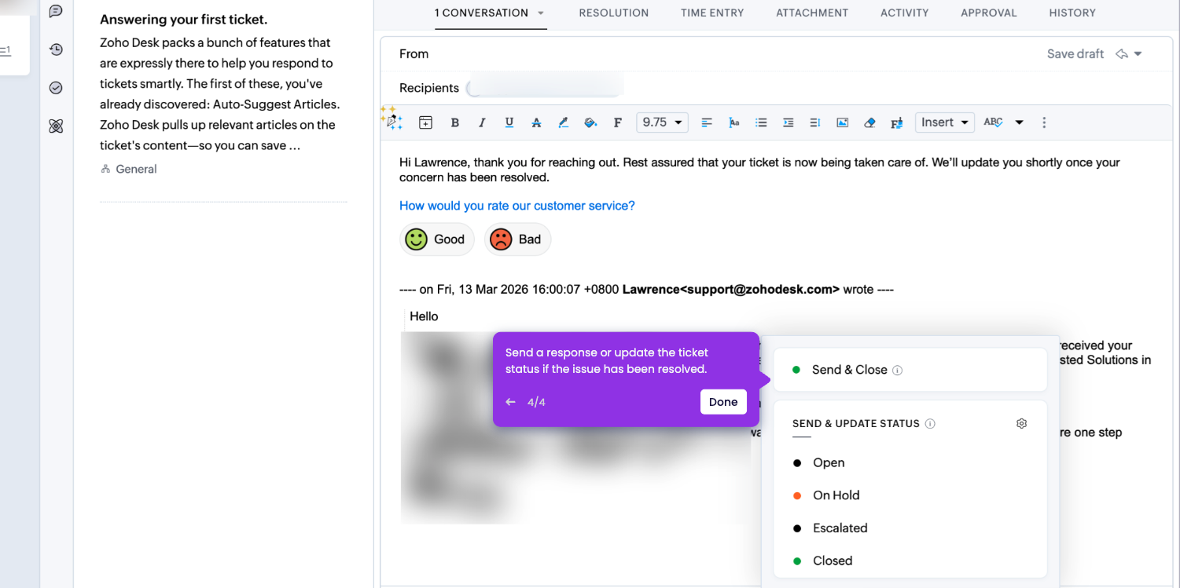This screenshot has height=588, width=1180.
Task: Select Send & Close option
Action: click(x=910, y=370)
